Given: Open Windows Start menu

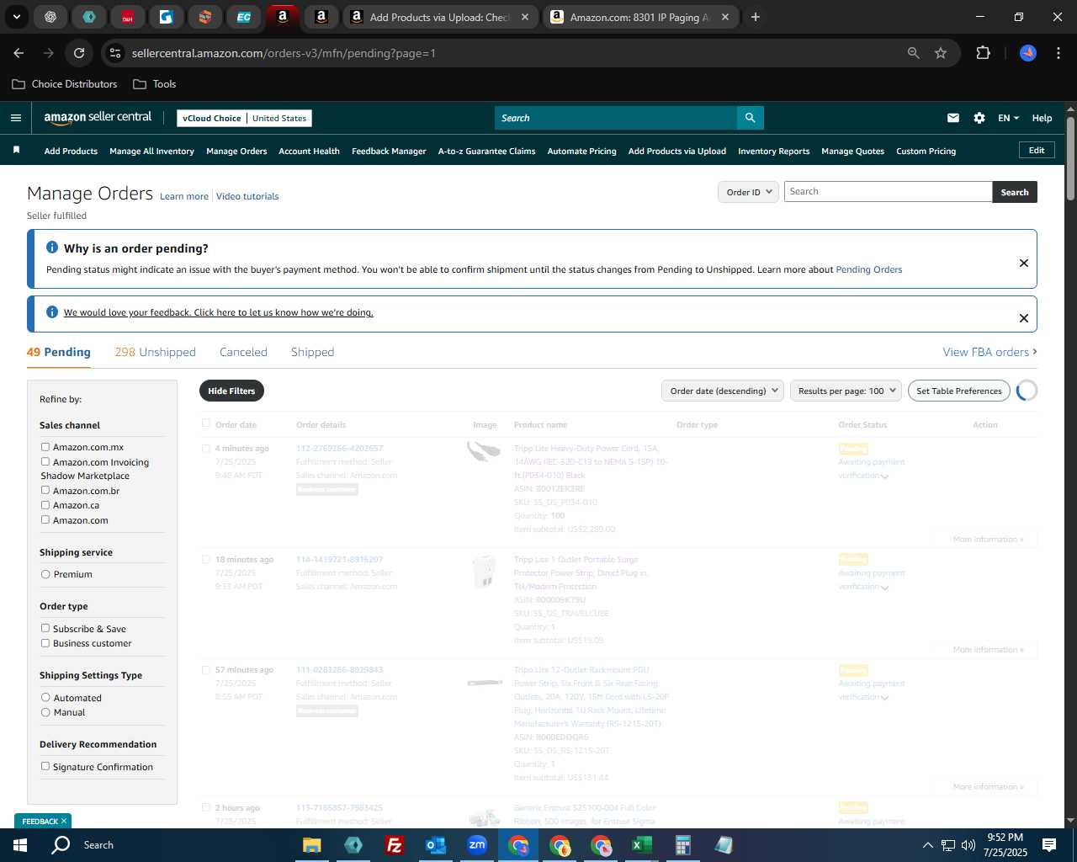Looking at the screenshot, I should (x=19, y=844).
